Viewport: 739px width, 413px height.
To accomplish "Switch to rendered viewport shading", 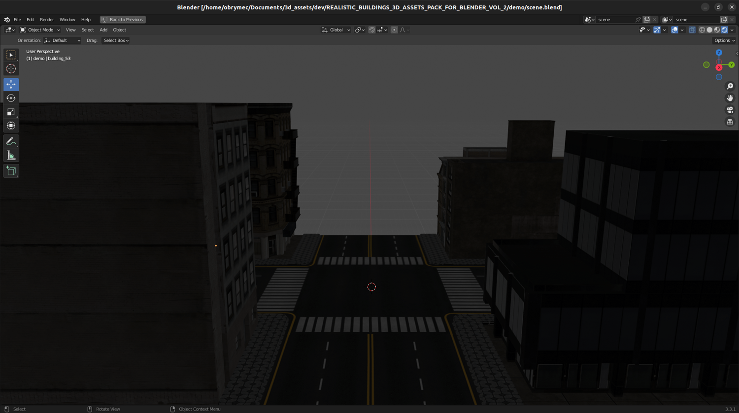I will (724, 30).
